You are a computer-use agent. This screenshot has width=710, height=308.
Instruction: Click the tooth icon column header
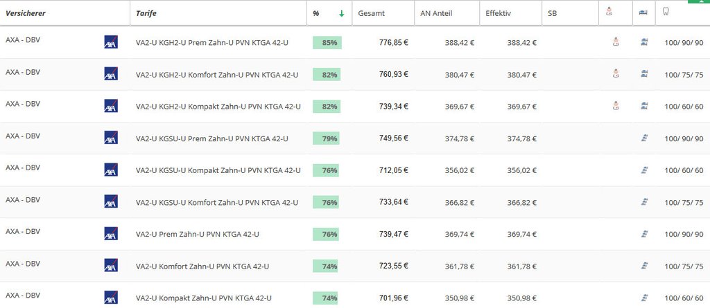(x=666, y=12)
